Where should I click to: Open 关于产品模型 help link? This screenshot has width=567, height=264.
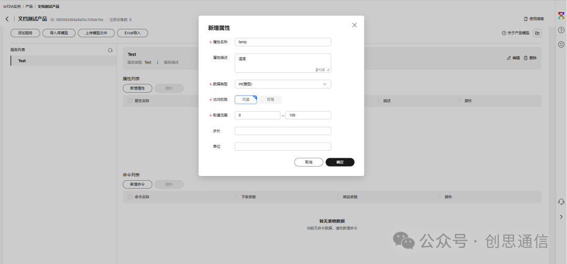coord(516,33)
